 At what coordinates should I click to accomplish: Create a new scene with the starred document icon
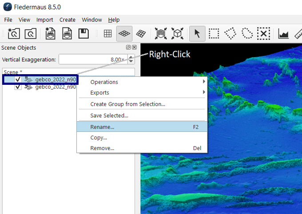(51, 33)
